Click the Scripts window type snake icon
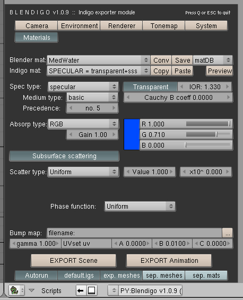 pyautogui.click(x=14, y=290)
